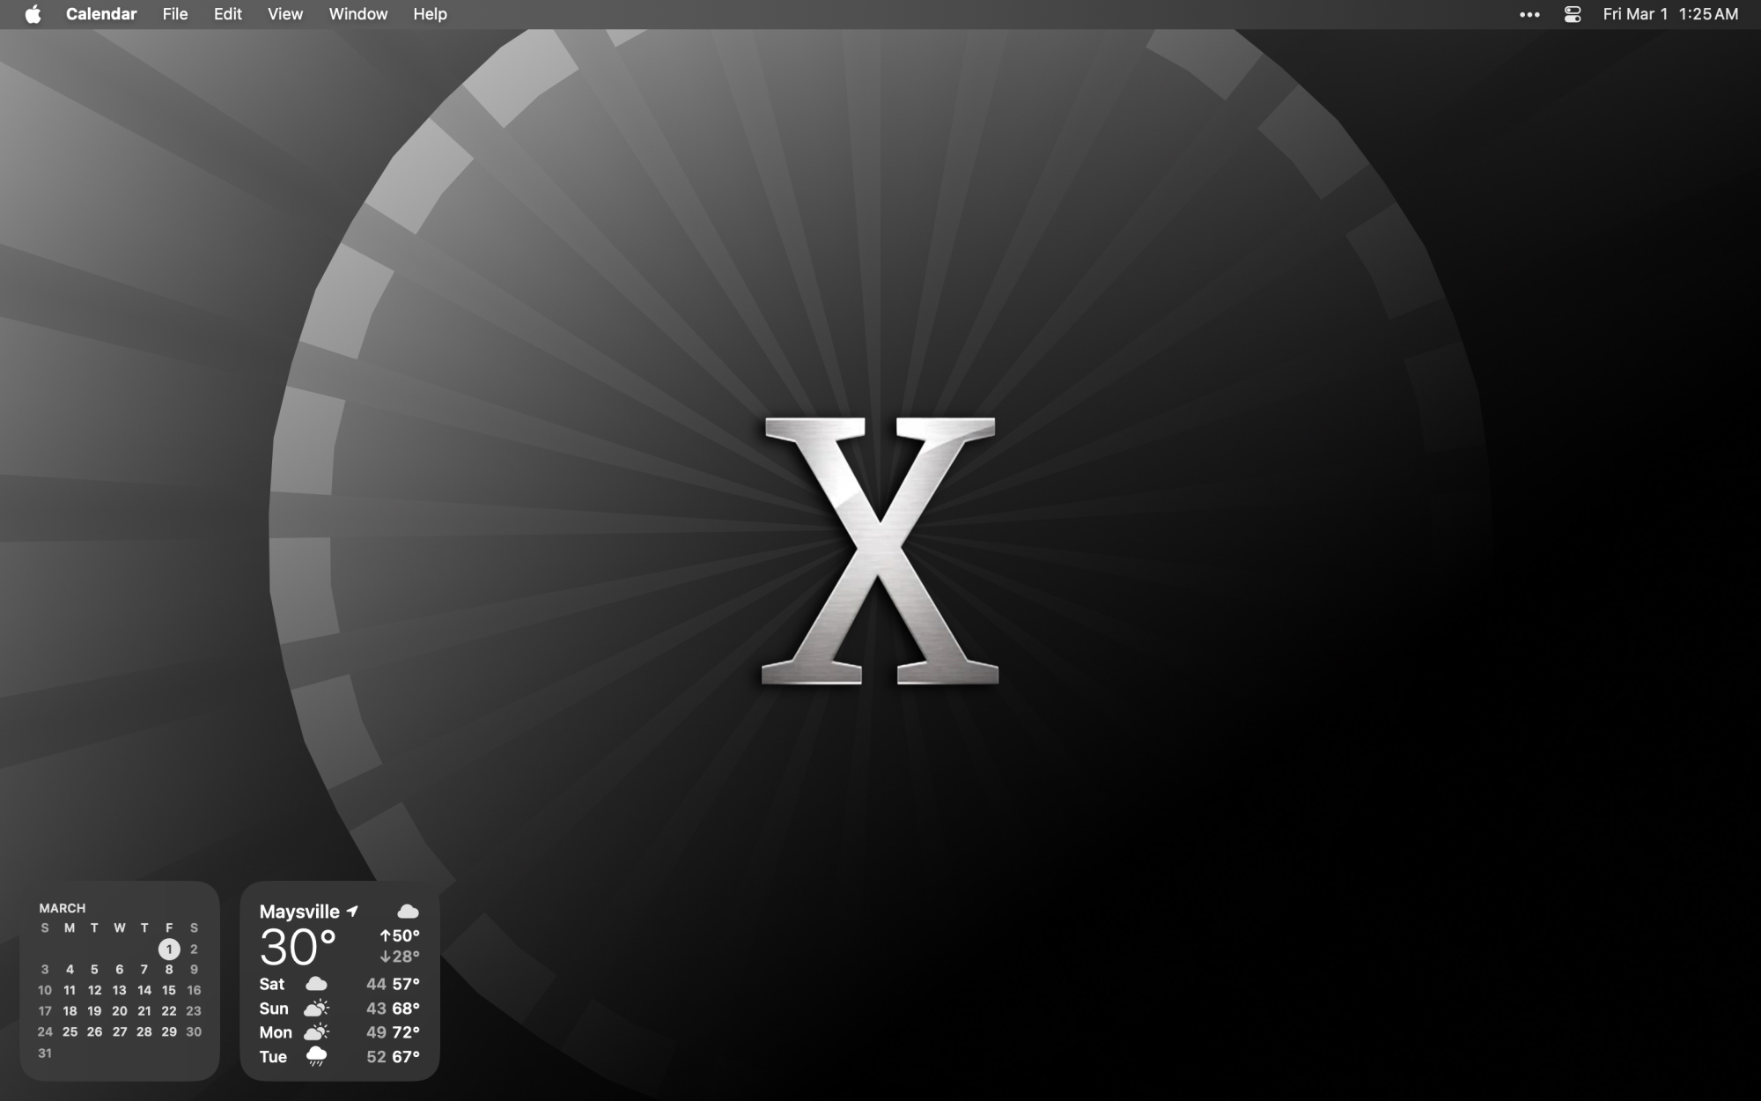Click March 15 in the calendar widget
This screenshot has width=1761, height=1101.
coord(169,990)
